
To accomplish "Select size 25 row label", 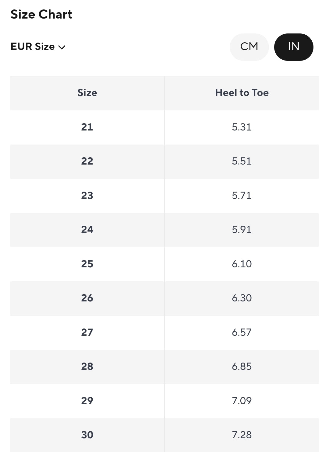I will click(87, 264).
